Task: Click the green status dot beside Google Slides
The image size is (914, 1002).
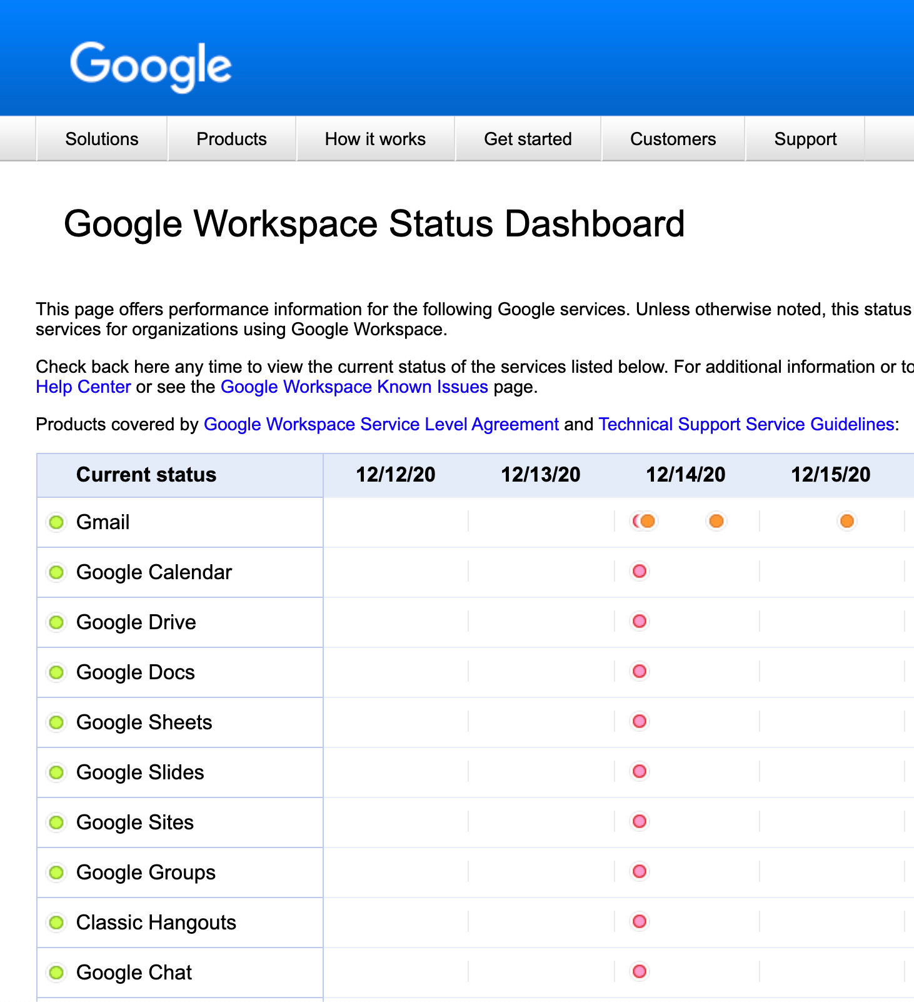Action: point(56,772)
